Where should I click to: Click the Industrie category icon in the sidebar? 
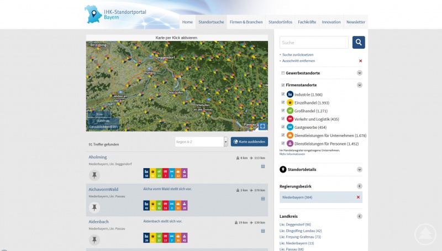pos(290,94)
